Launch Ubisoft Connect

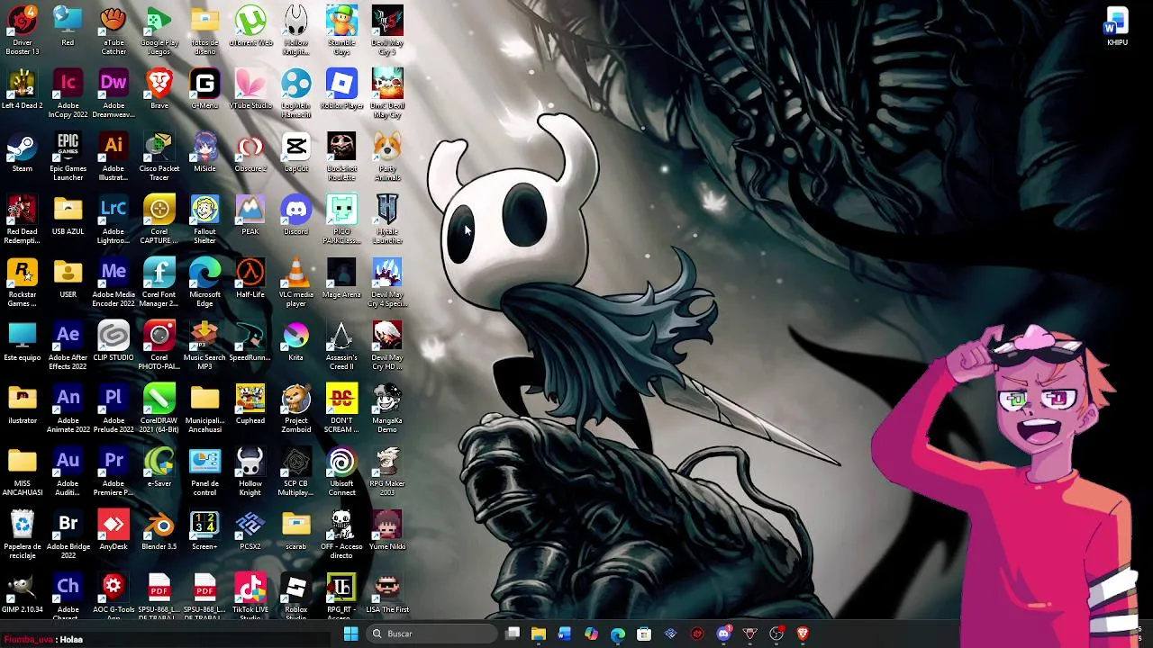(x=341, y=472)
